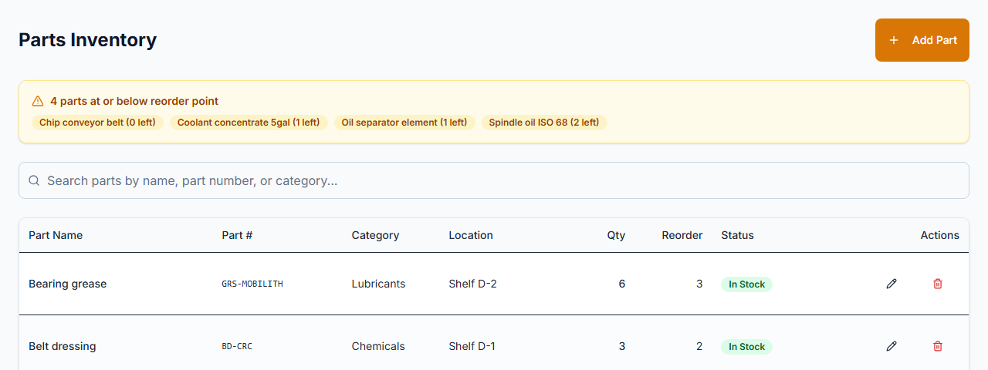This screenshot has height=370, width=988.
Task: Select the Oil separator element alert chip
Action: point(404,123)
